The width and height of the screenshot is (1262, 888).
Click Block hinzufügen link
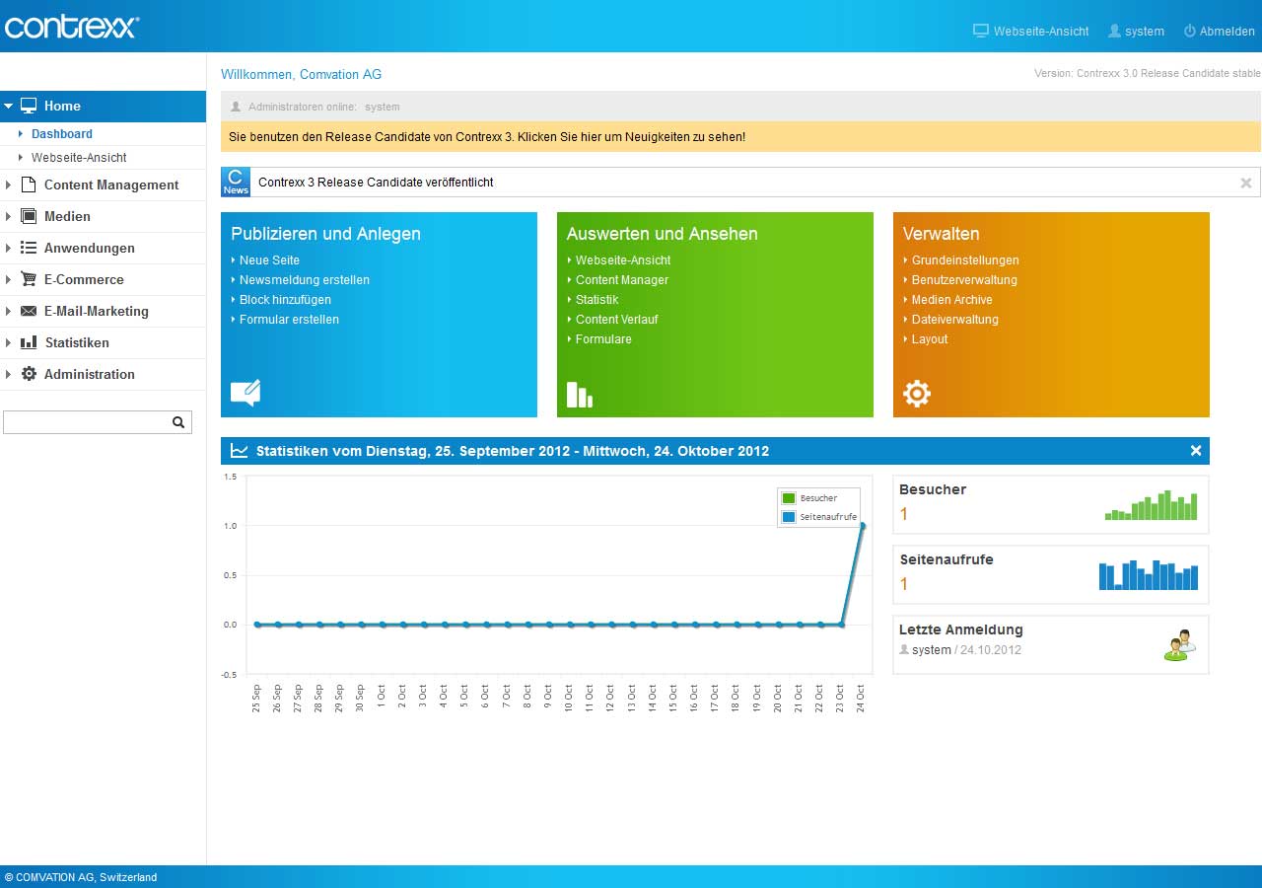point(285,300)
